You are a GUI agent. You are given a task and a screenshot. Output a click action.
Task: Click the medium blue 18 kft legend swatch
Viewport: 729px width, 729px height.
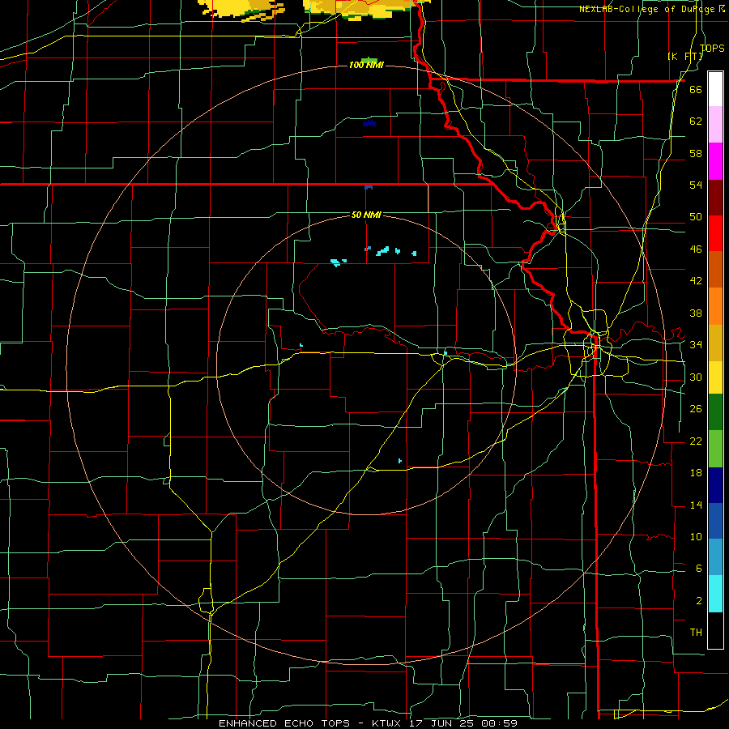(715, 521)
